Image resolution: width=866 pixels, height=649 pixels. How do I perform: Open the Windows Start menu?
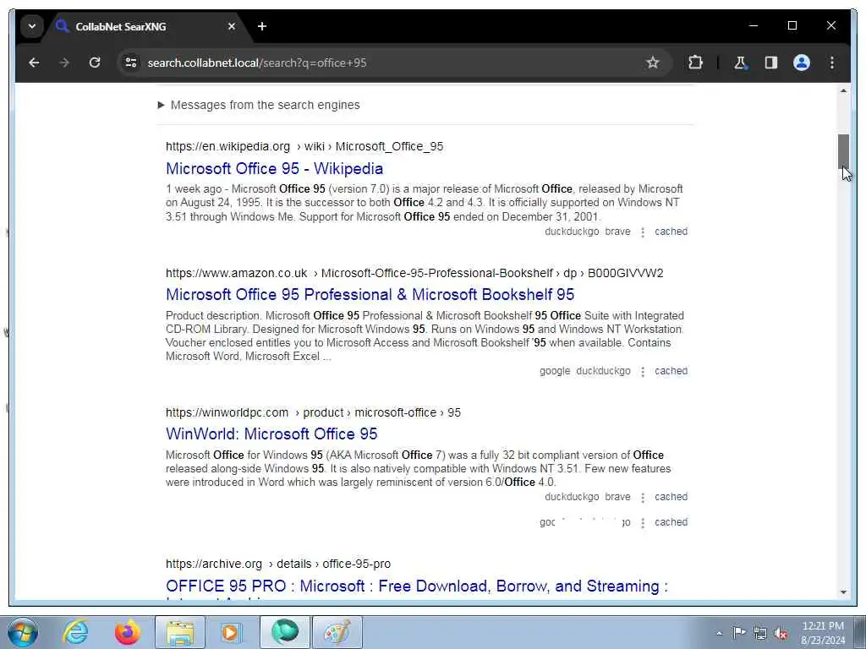23,632
